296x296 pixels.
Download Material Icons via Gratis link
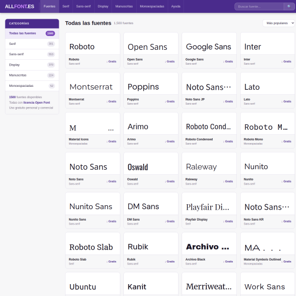(x=111, y=142)
